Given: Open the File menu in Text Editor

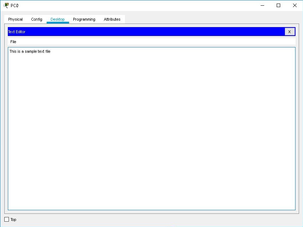Looking at the screenshot, I should click(13, 42).
